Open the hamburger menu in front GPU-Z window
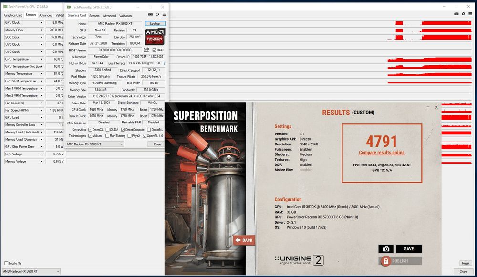The height and width of the screenshot is (277, 477). pyautogui.click(x=164, y=14)
